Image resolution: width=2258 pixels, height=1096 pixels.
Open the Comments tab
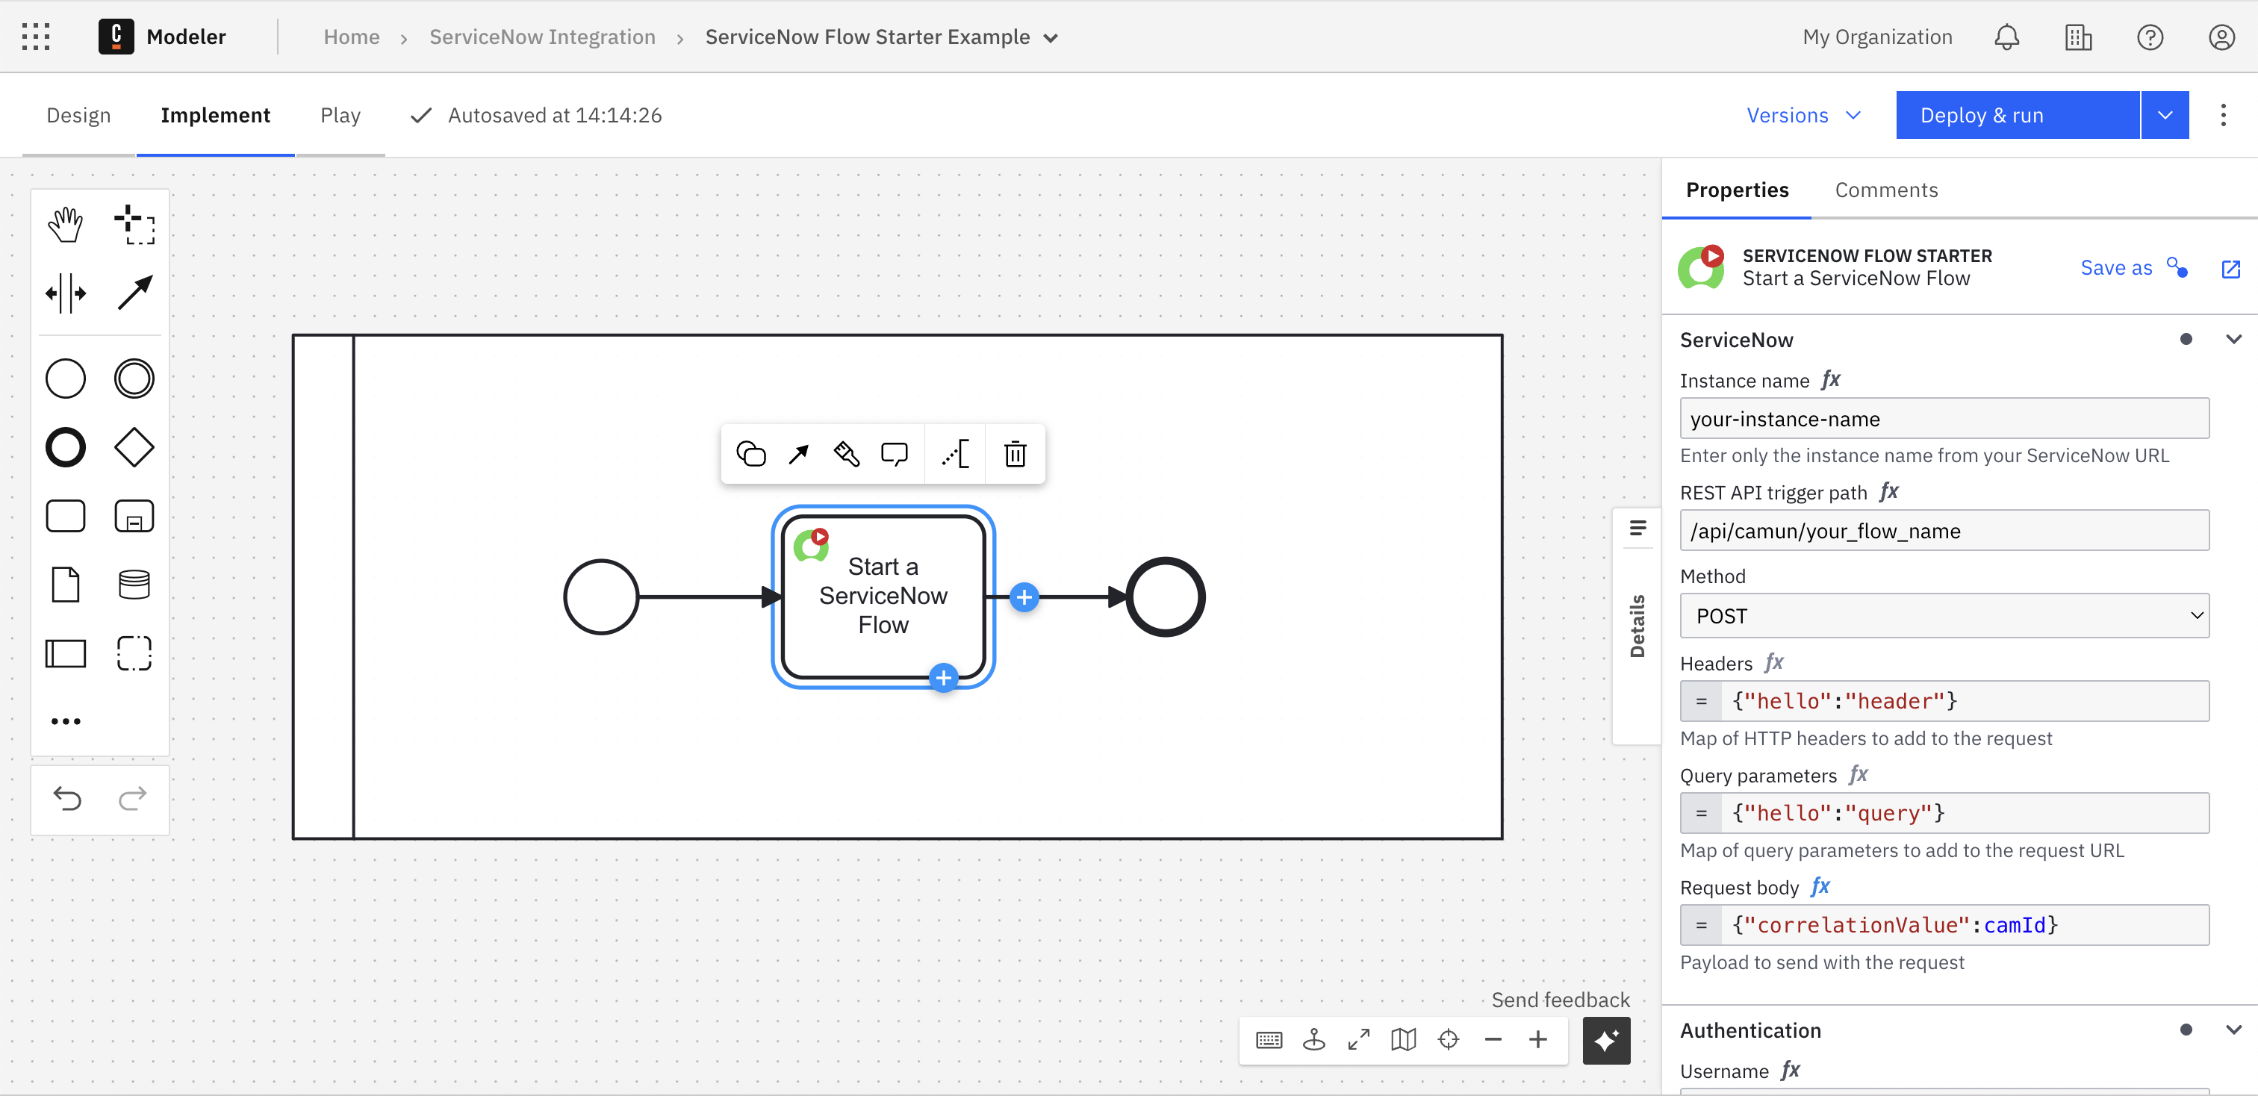click(x=1885, y=190)
